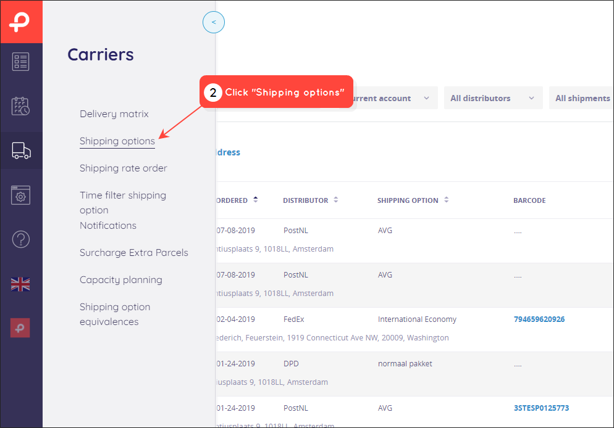Screen dimensions: 614x428
Task: Open Time filter shipping option
Action: tap(123, 202)
